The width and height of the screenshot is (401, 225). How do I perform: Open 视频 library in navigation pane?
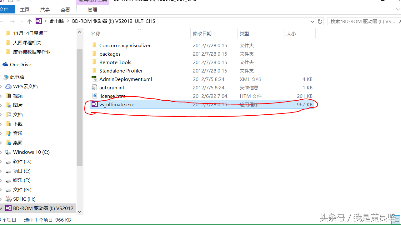click(x=18, y=96)
